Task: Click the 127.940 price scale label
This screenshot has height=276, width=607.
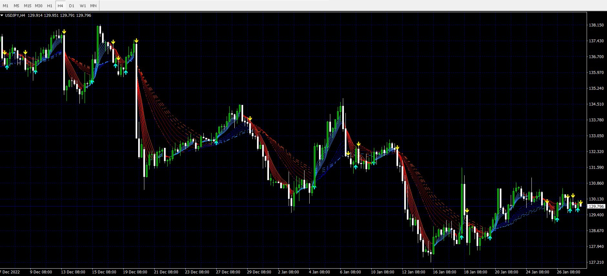Action: click(596, 246)
